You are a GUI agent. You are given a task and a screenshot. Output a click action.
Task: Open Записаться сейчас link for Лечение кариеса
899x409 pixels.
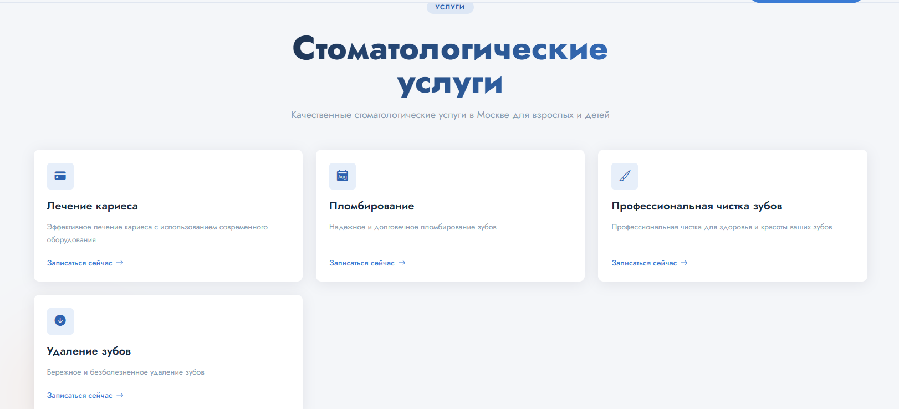(80, 263)
